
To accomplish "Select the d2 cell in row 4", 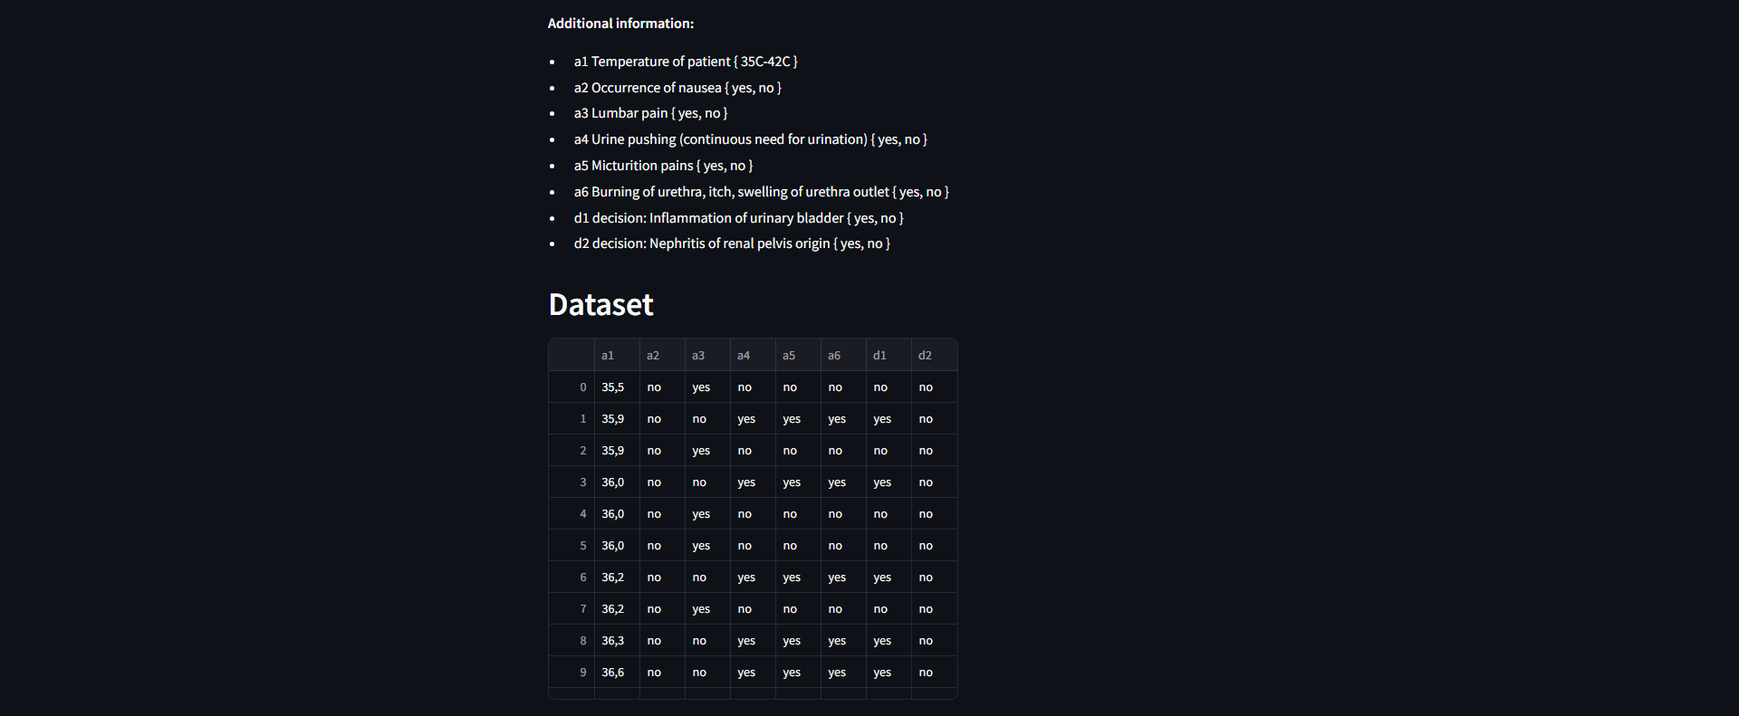I will pyautogui.click(x=934, y=514).
